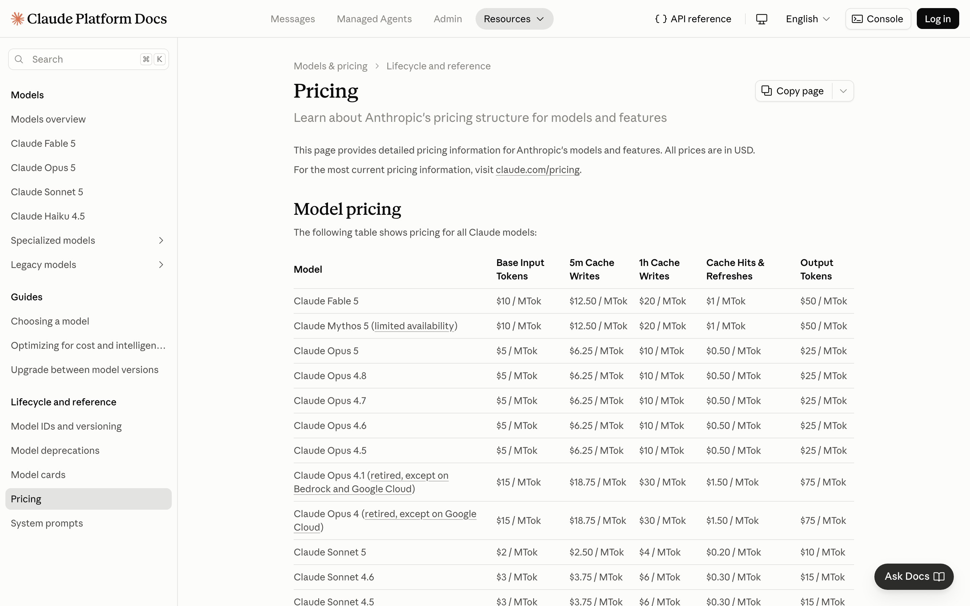Click the Copy page button
This screenshot has width=970, height=606.
point(794,91)
